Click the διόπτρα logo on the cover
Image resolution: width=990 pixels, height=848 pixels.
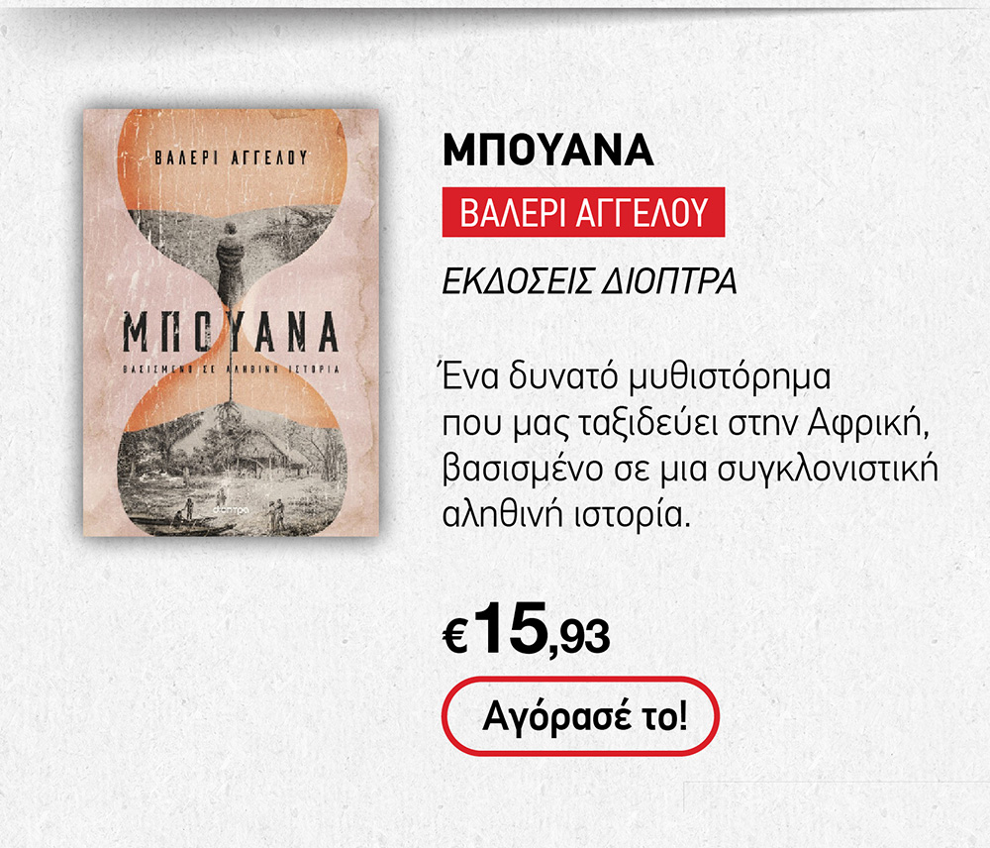tap(232, 508)
